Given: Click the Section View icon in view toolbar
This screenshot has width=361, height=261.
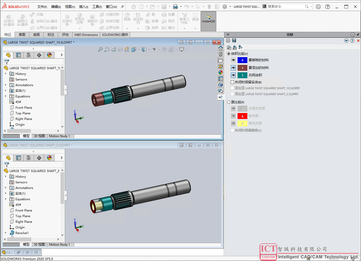Looking at the screenshot, I should point(120,49).
